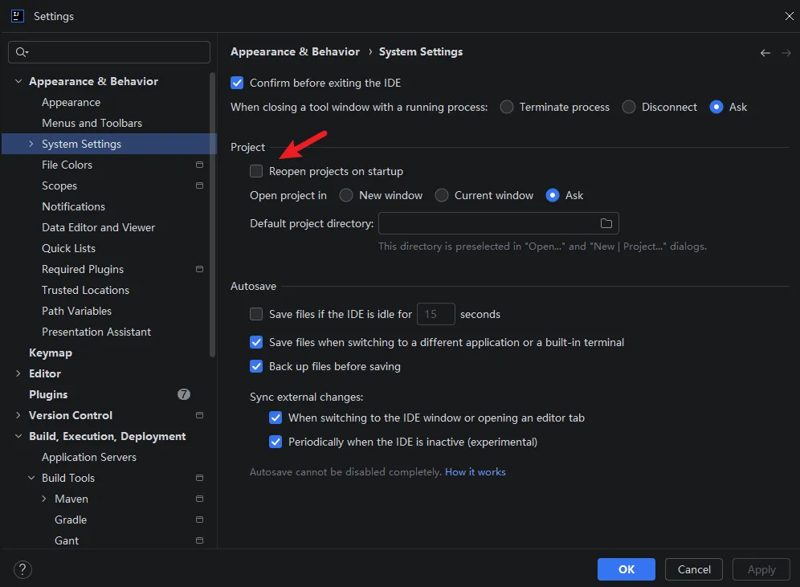Image resolution: width=800 pixels, height=587 pixels.
Task: Click the search magnifier icon
Action: tap(22, 52)
